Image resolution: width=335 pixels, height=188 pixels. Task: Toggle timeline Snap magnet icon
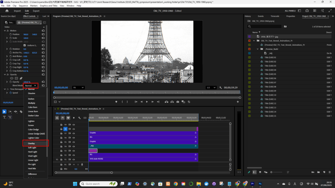point(62,118)
